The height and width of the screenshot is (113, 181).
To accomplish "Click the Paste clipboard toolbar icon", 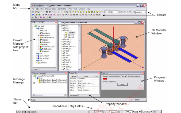I will click(47, 12).
